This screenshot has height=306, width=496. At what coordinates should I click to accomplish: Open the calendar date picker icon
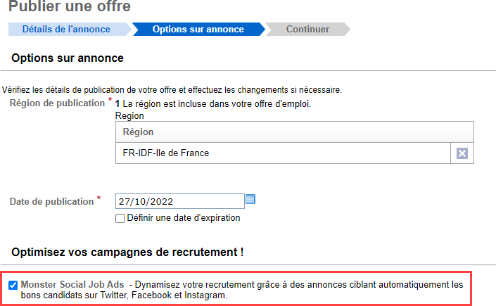click(x=250, y=199)
